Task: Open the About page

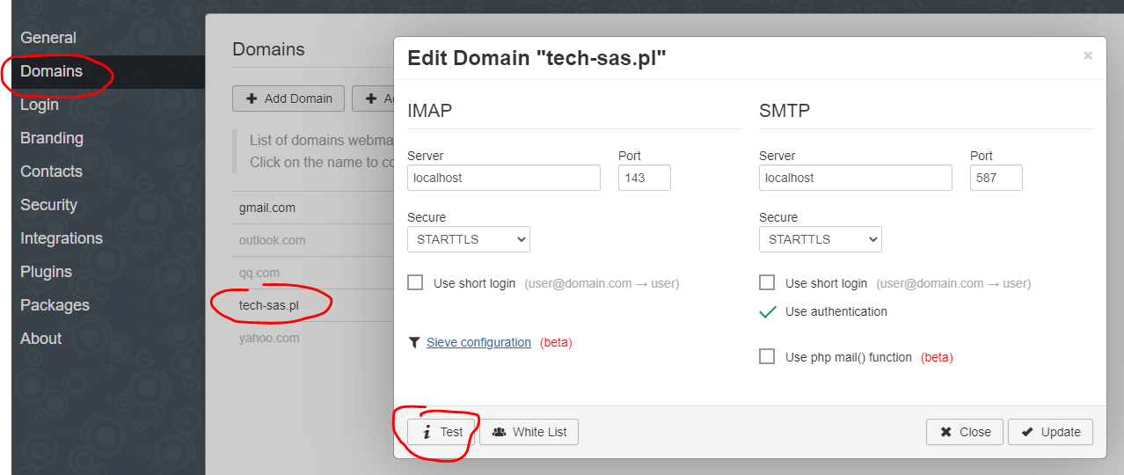Action: [40, 339]
